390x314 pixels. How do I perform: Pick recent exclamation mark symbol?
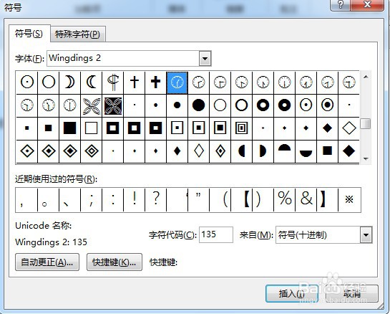[135, 199]
